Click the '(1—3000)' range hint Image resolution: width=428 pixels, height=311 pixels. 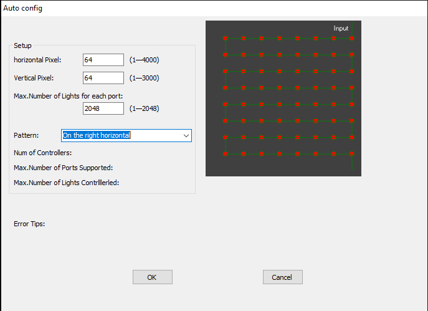(144, 78)
